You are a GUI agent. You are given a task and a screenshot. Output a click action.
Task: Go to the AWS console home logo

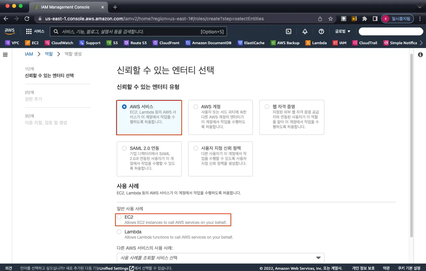10,31
